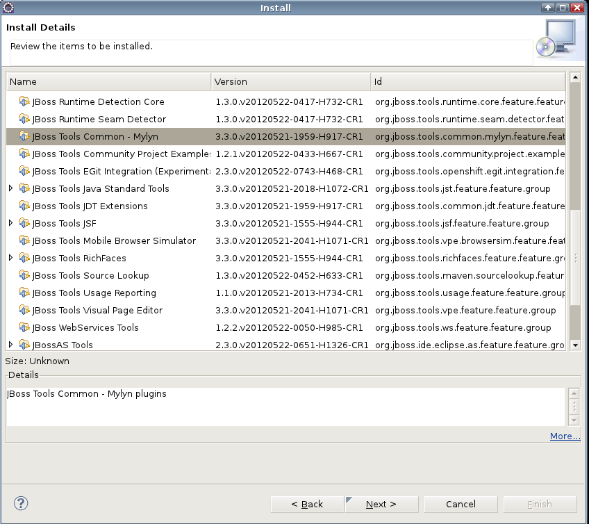Open the help question mark icon
The image size is (589, 524).
[x=21, y=503]
